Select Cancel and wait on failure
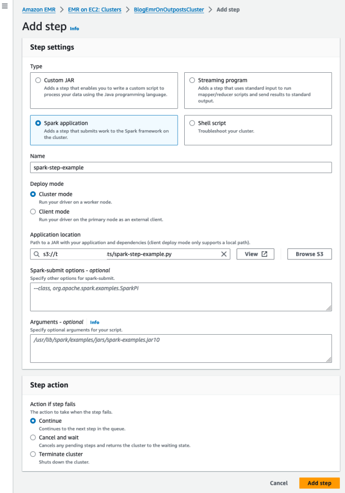Image resolution: width=345 pixels, height=493 pixels. (33, 438)
